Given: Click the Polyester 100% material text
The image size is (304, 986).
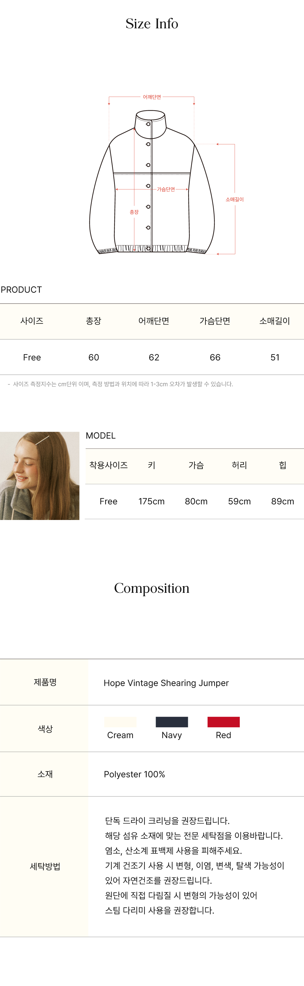Looking at the screenshot, I should pyautogui.click(x=134, y=774).
